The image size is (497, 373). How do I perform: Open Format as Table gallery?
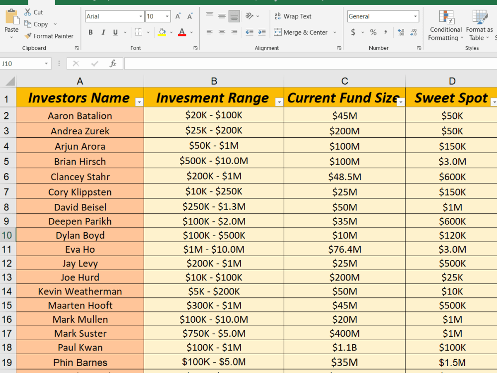tap(479, 25)
